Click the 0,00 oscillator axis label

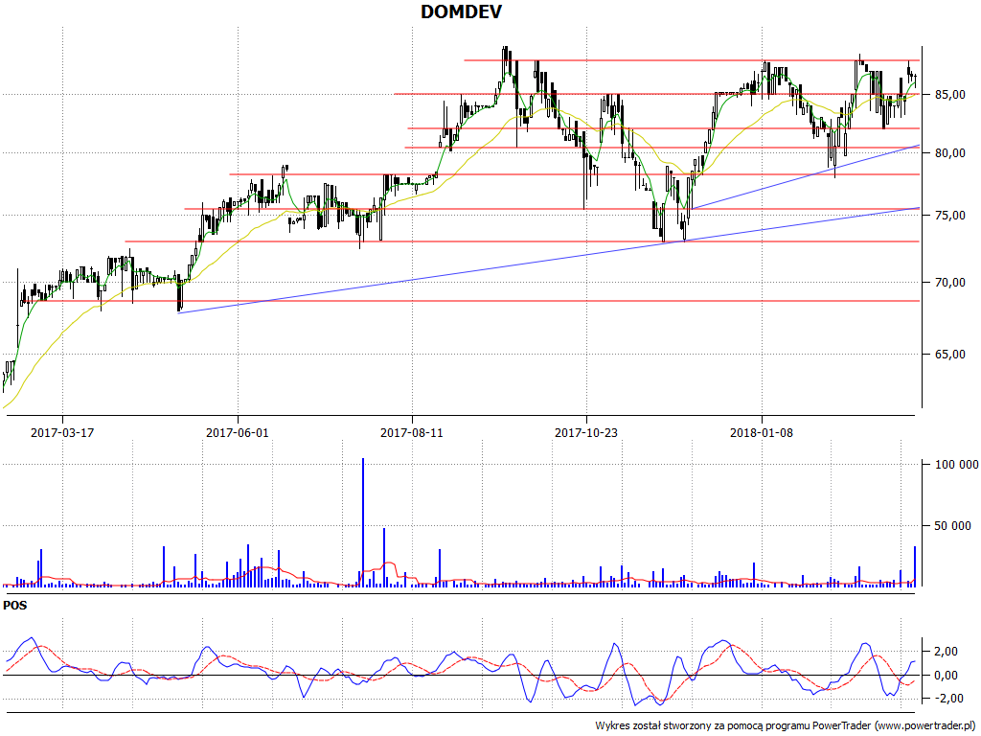(x=946, y=675)
